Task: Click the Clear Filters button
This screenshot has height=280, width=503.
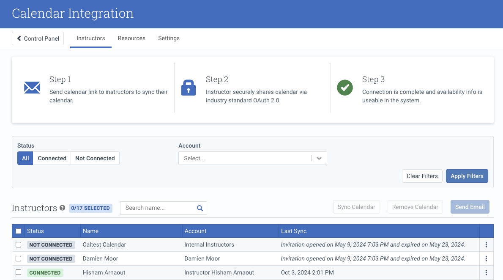Action: pyautogui.click(x=422, y=176)
